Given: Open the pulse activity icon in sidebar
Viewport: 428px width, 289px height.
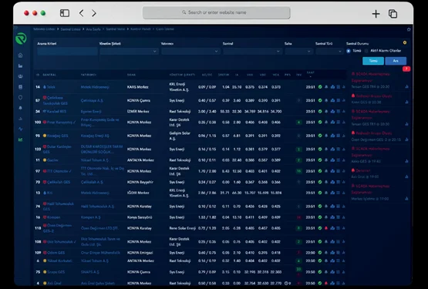Looking at the screenshot, I should coord(21,129).
